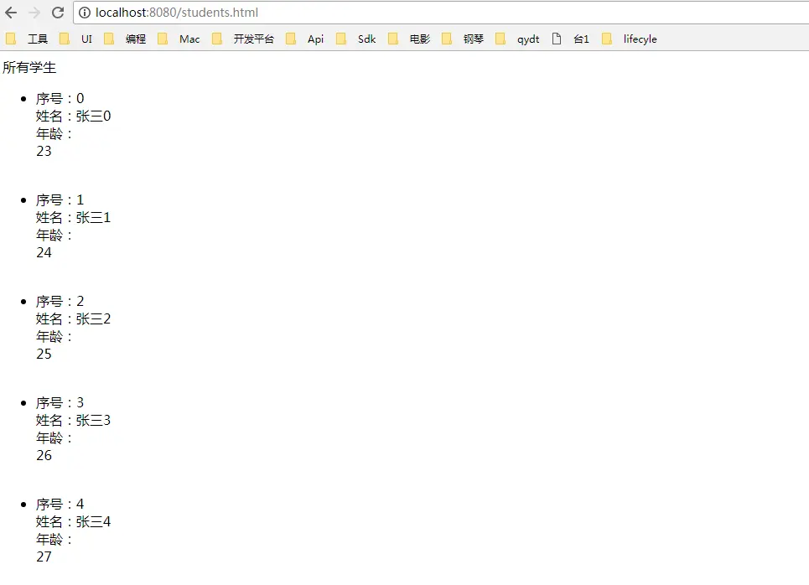Open the 编程 bookmark folder
Screen dimensions: 809x585
[x=125, y=39]
